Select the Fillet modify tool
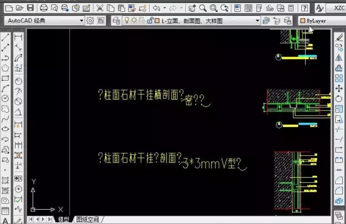The height and width of the screenshot is (224, 346). [x=339, y=190]
